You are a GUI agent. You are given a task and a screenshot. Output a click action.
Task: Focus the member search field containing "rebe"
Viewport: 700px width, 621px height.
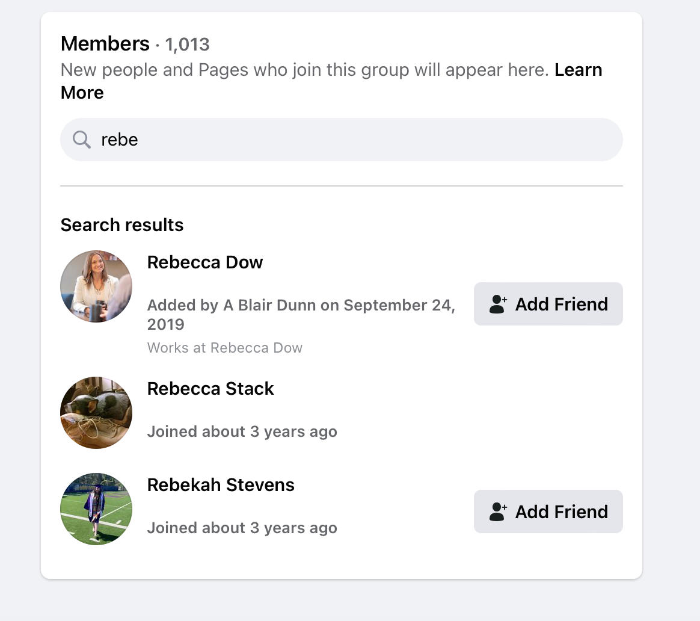click(x=349, y=140)
